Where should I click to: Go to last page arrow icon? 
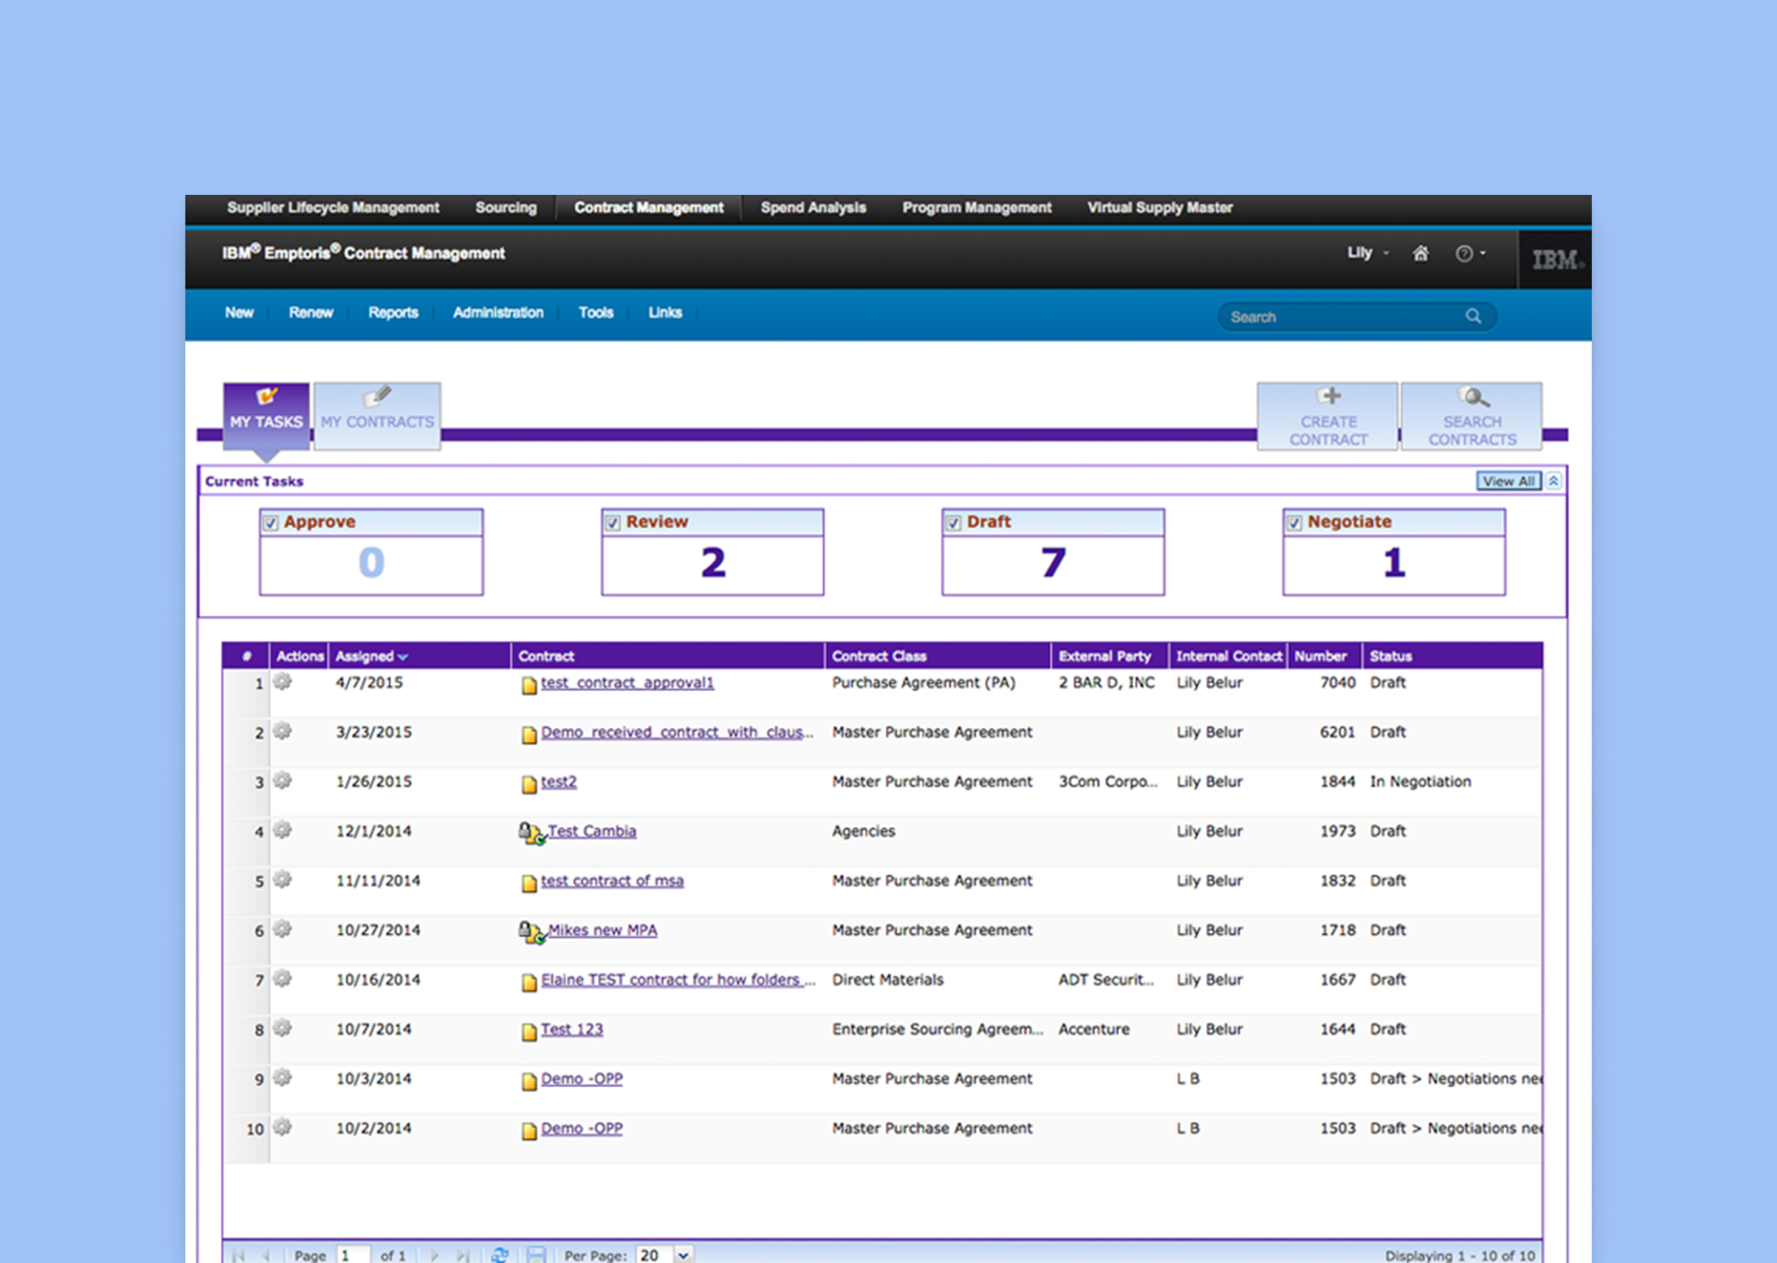click(x=463, y=1255)
